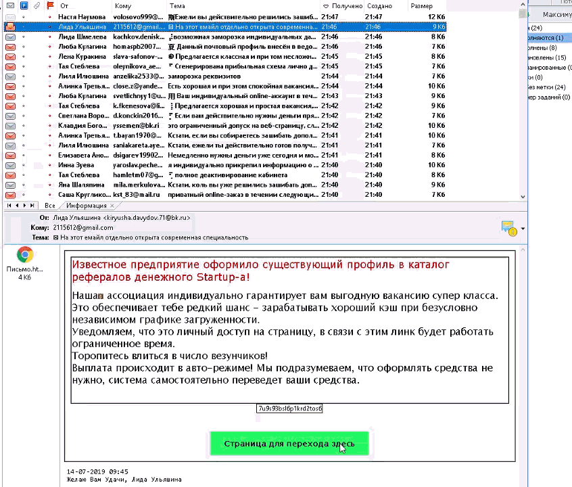Toggle parked dot on Саша Круглико message
The image size is (572, 487).
point(24,195)
